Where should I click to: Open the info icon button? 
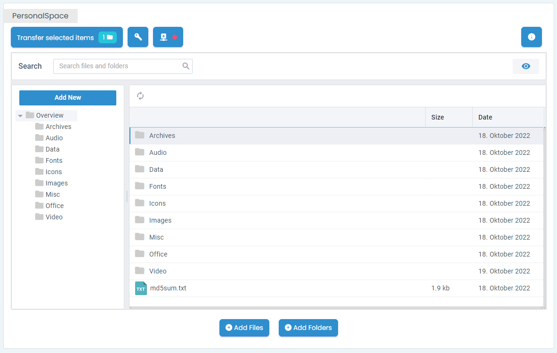point(531,37)
